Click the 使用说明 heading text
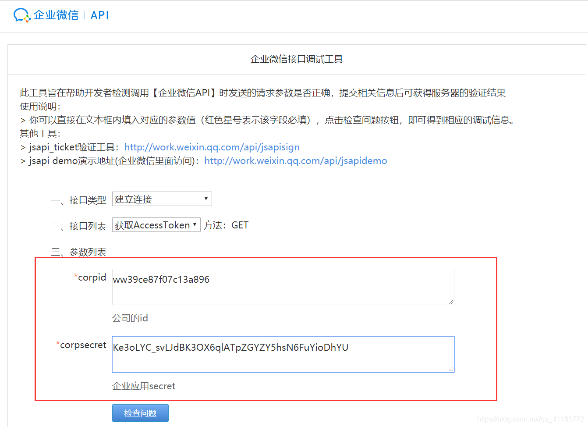588x427 pixels. click(x=40, y=107)
